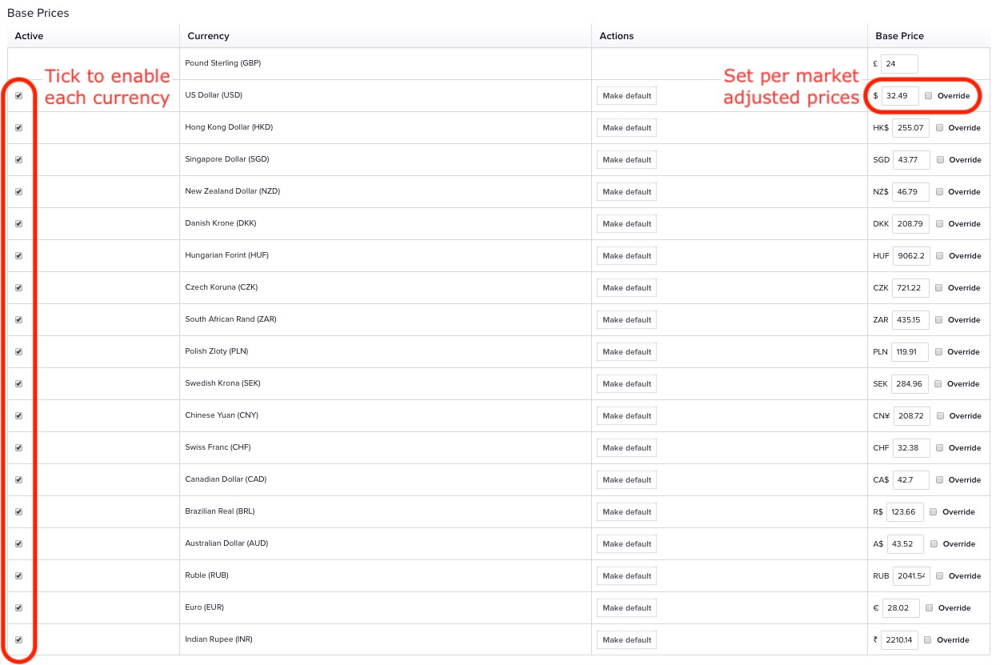Toggle Indian Rupee active checkbox
The width and height of the screenshot is (1000, 665).
[x=18, y=640]
